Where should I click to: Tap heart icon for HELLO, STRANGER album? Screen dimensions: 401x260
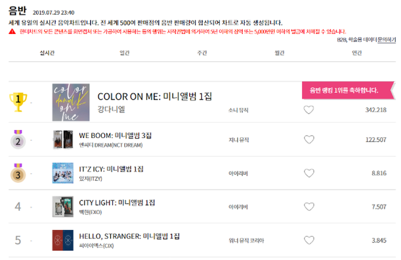[x=309, y=240]
